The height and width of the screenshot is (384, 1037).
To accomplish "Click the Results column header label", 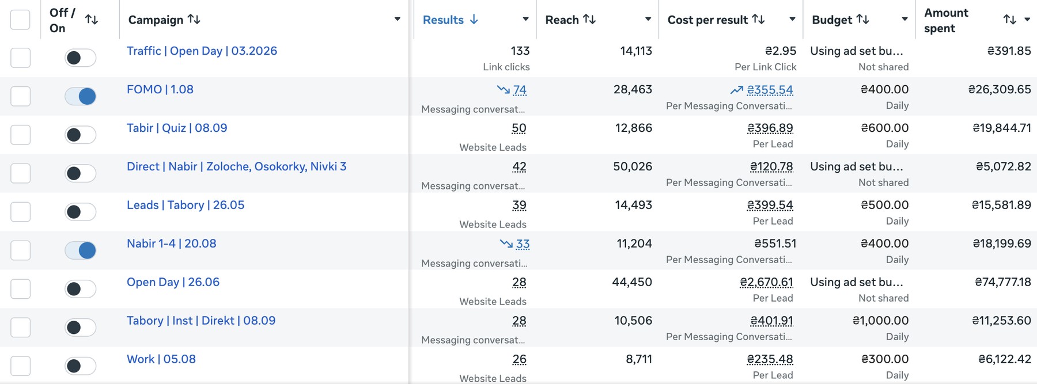I will pyautogui.click(x=443, y=20).
